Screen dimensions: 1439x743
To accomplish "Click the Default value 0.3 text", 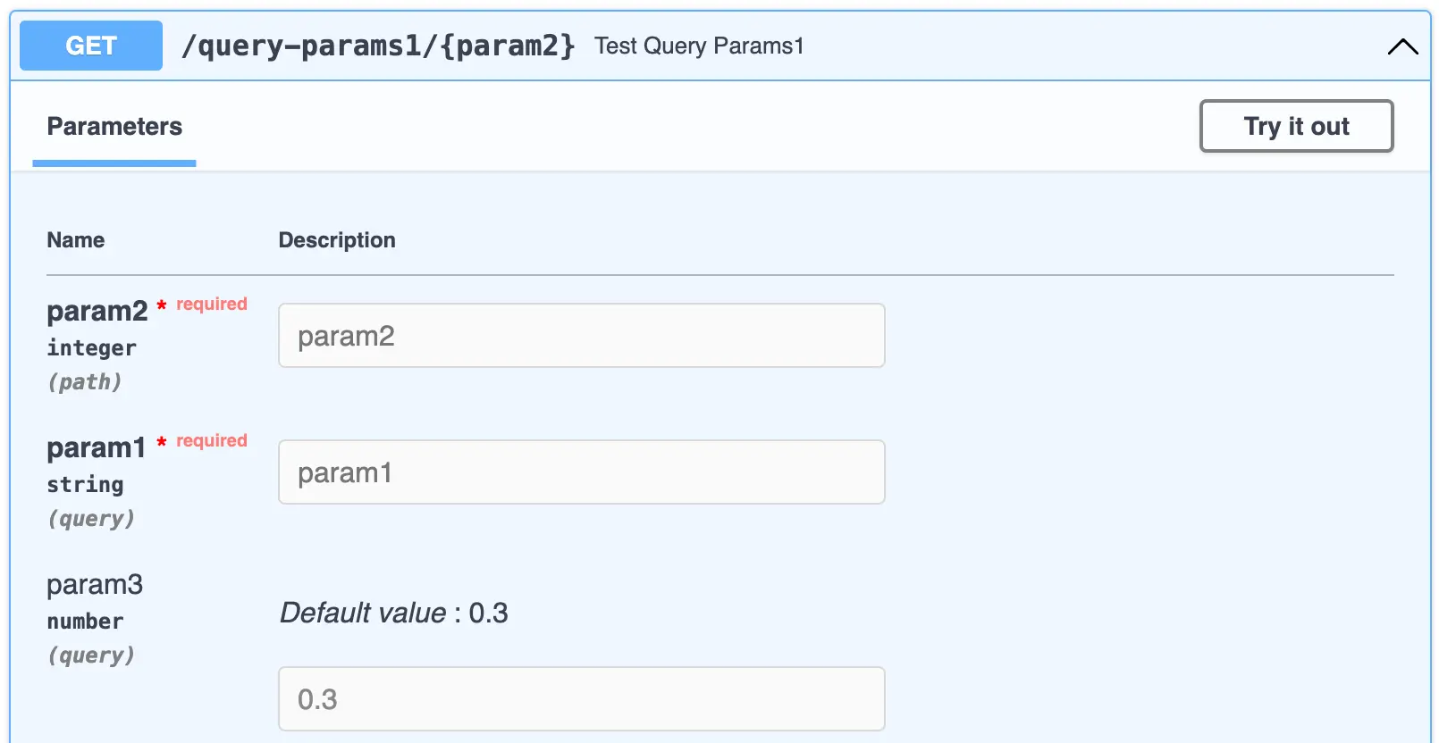I will tap(393, 613).
